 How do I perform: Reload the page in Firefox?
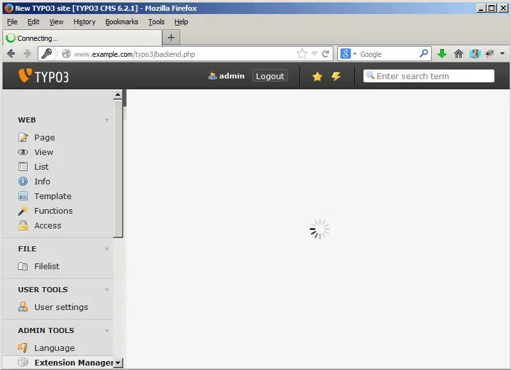tap(325, 54)
